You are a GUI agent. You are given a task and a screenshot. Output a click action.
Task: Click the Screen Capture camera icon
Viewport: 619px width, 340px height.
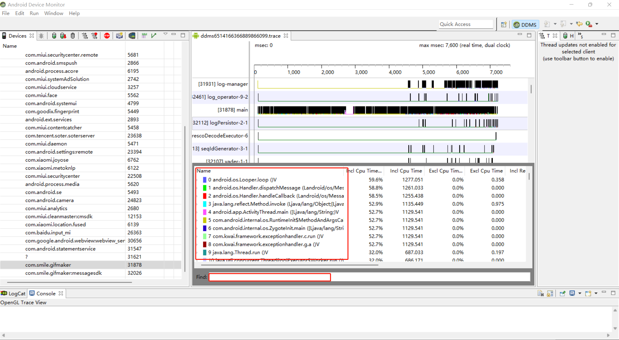click(119, 36)
